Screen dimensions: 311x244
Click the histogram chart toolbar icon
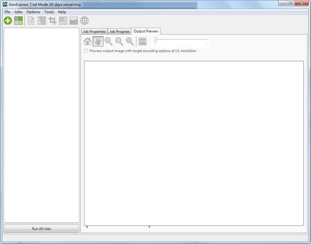click(74, 21)
